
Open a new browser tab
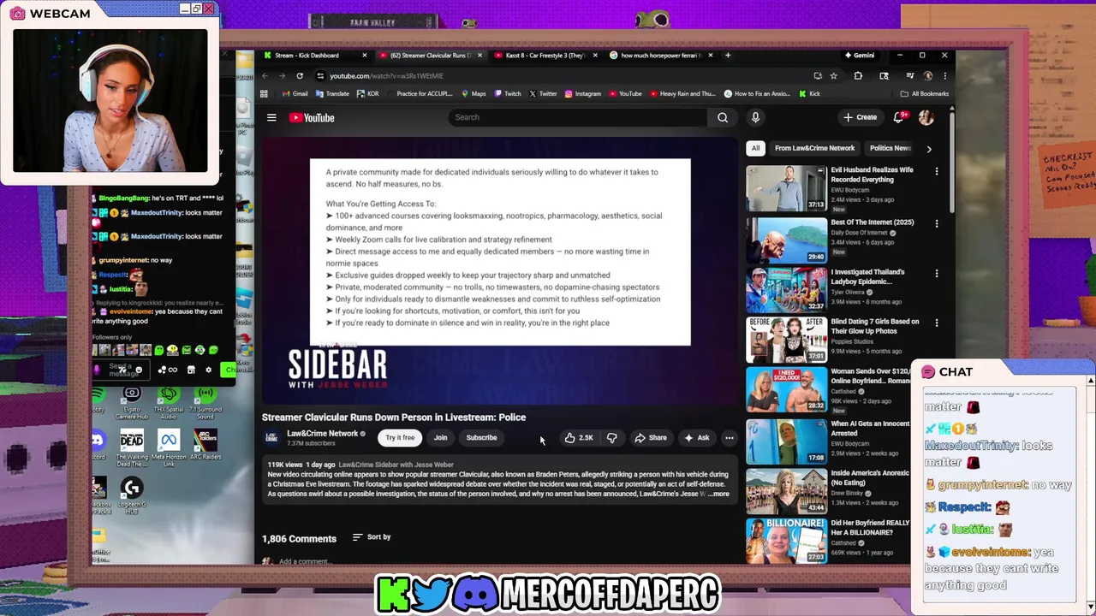pyautogui.click(x=728, y=56)
